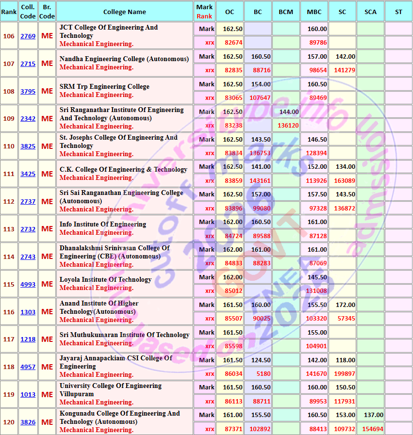Click SC mark value 172.00
The width and height of the screenshot is (413, 435).
point(345,305)
